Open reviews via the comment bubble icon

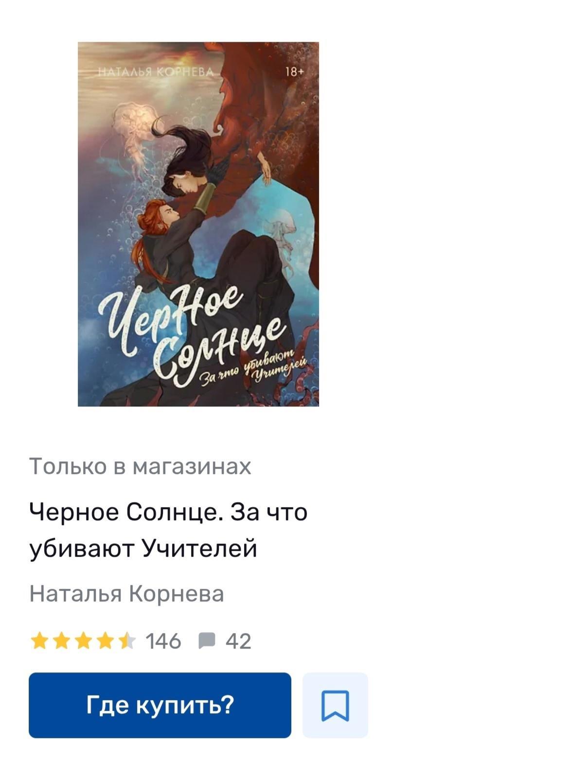coord(207,641)
